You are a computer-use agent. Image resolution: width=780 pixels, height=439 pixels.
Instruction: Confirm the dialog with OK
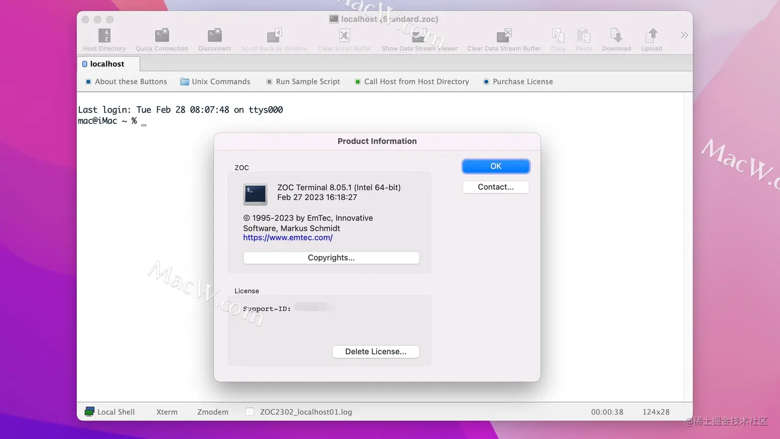tap(496, 166)
